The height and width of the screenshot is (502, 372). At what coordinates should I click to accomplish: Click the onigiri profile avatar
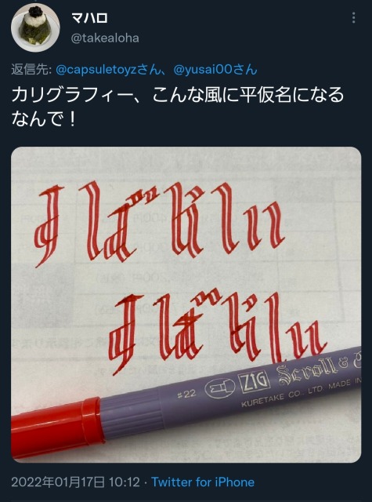(35, 28)
